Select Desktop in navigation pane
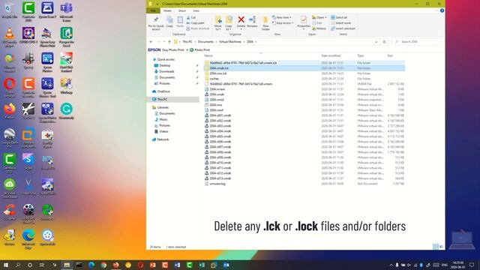Screen dimensions: 480x270 click(164, 65)
